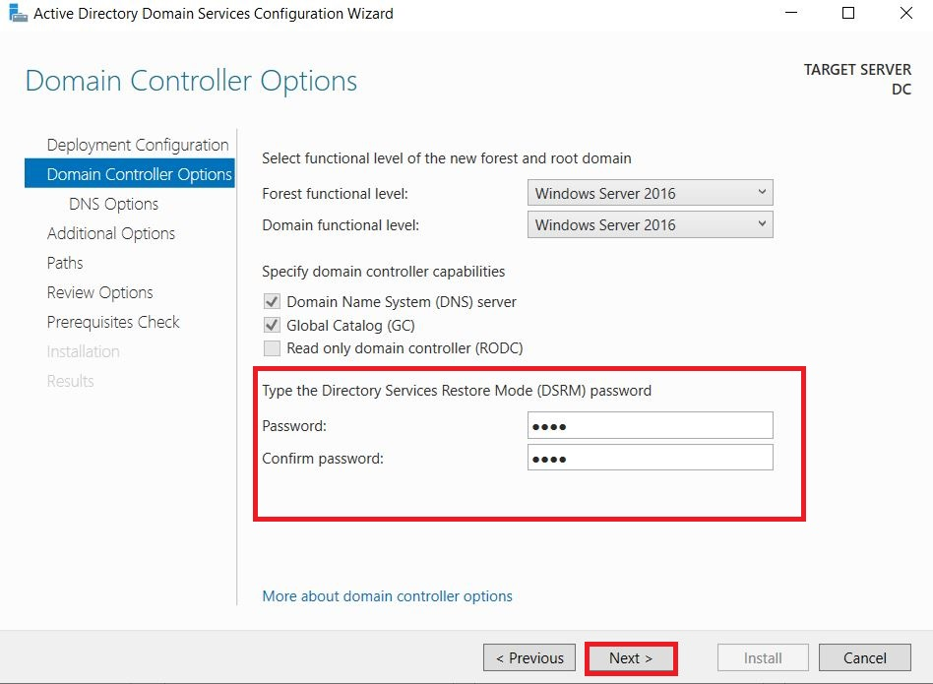Open Review Options step
Screen dimensions: 933x684
coord(99,292)
